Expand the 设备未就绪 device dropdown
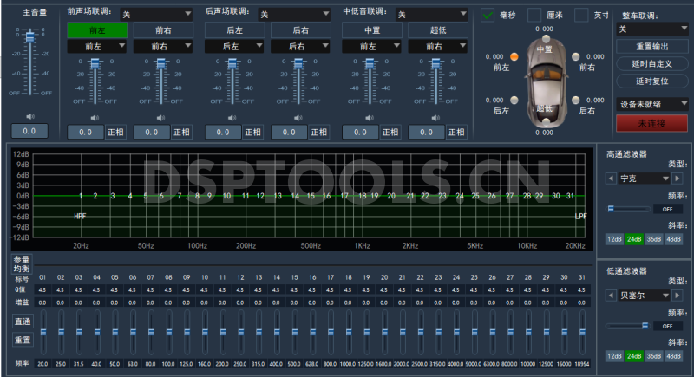Viewport: 694px width, 377px height. (652, 104)
